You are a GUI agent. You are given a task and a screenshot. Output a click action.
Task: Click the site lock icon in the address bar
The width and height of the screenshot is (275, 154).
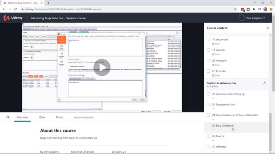coord(22,9)
